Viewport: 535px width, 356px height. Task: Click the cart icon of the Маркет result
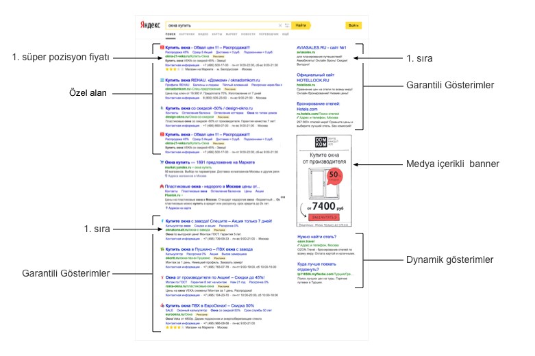coord(162,162)
